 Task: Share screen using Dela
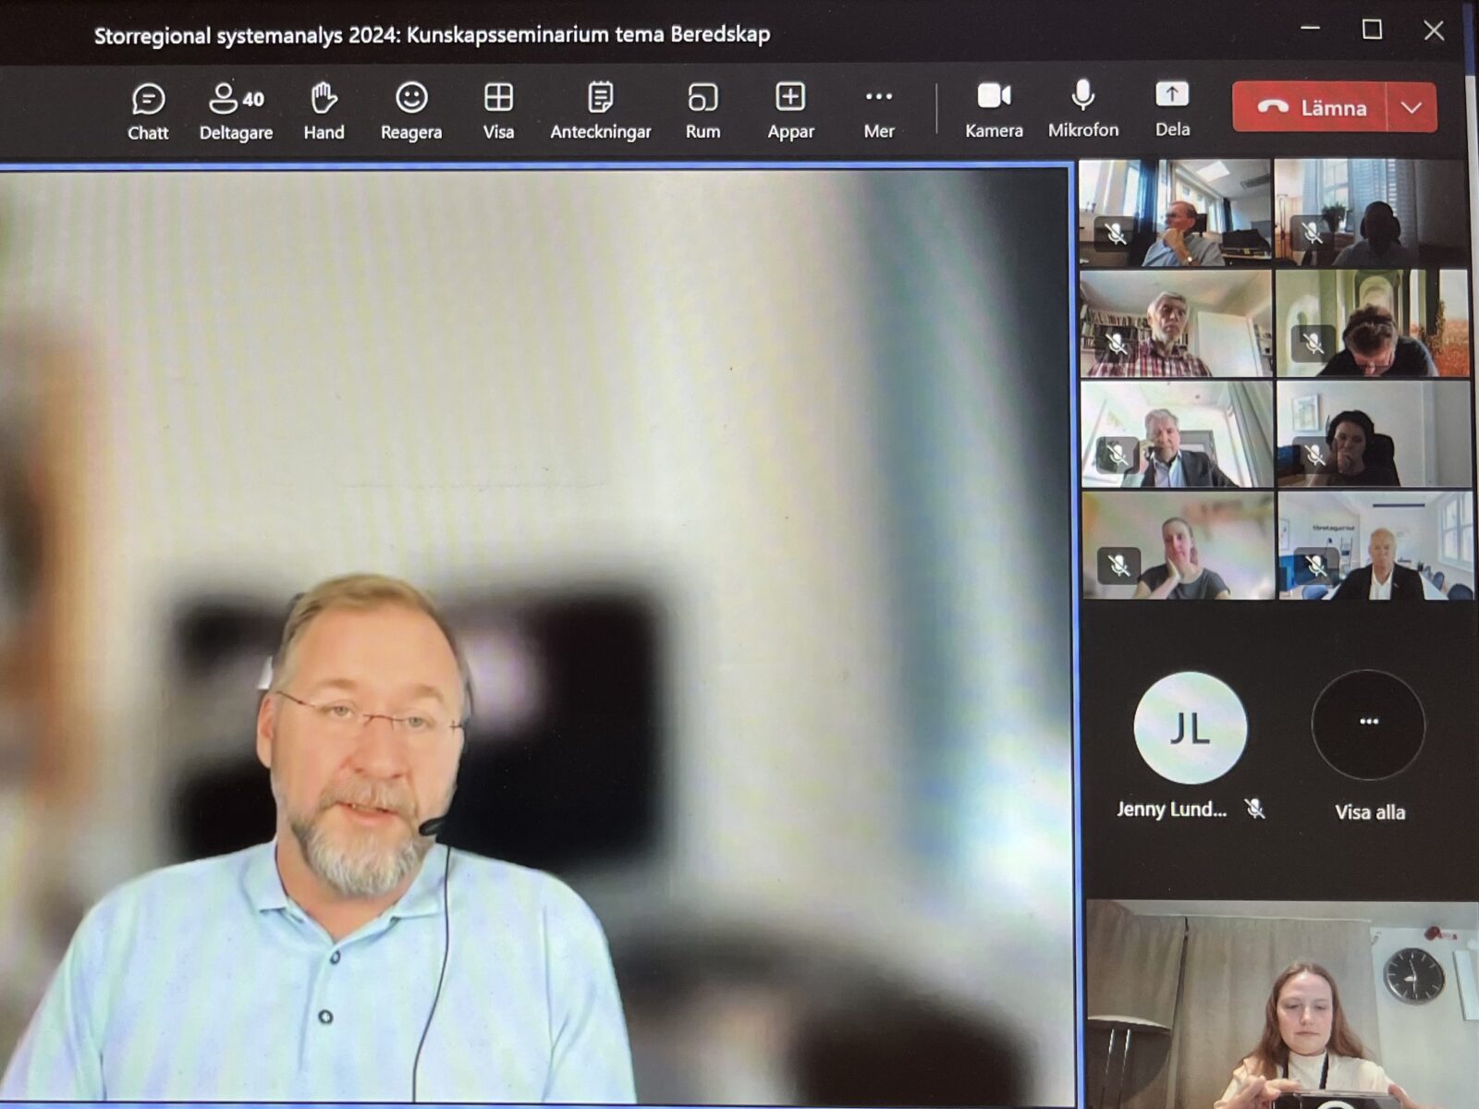click(x=1172, y=110)
